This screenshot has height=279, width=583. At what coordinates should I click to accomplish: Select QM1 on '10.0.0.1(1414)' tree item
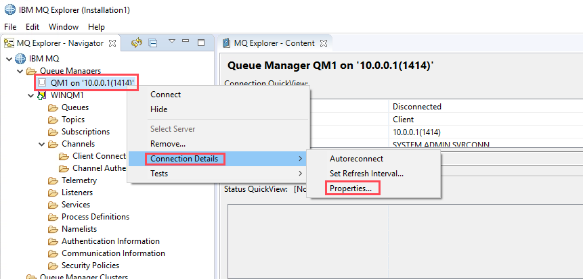pyautogui.click(x=92, y=82)
